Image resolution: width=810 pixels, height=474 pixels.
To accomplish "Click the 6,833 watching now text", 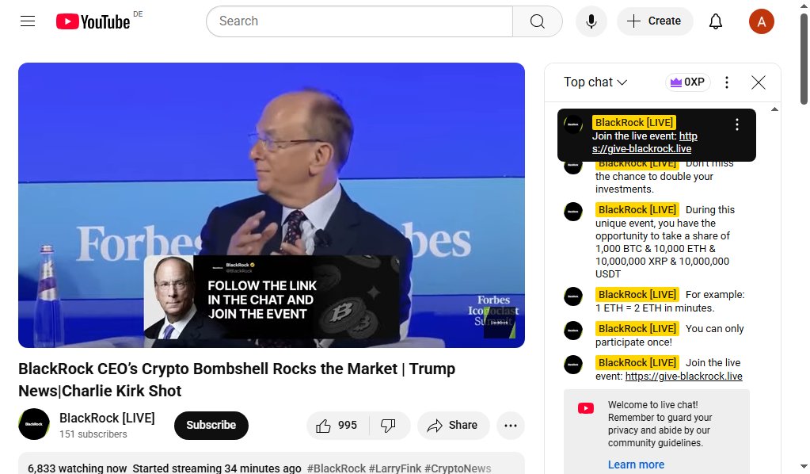I will pos(77,468).
